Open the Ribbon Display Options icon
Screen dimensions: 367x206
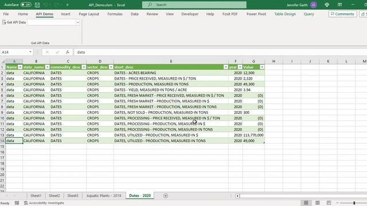[339, 5]
